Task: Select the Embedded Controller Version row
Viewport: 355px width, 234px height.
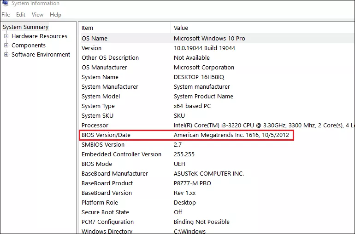Action: pos(121,154)
